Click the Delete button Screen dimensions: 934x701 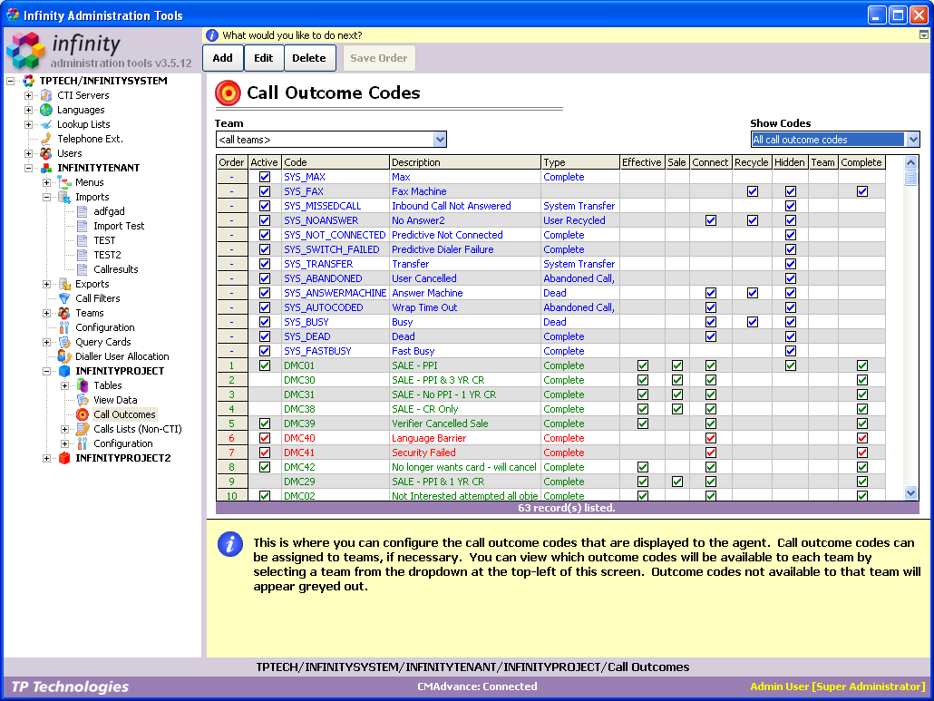[309, 58]
